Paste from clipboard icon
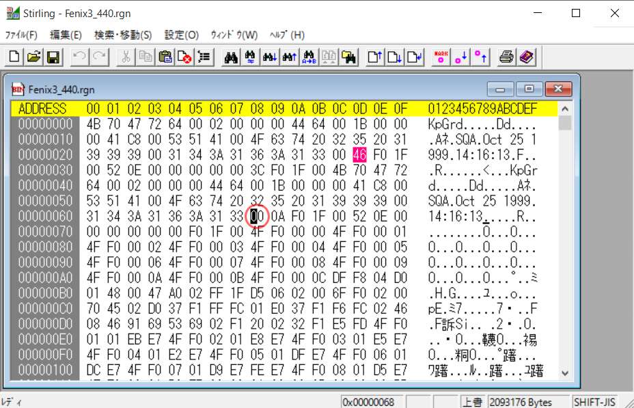Image resolution: width=634 pixels, height=408 pixels. click(x=165, y=57)
